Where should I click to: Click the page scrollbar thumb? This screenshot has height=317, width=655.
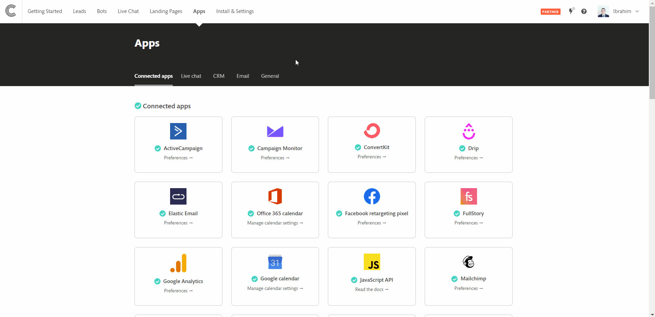pos(652,53)
